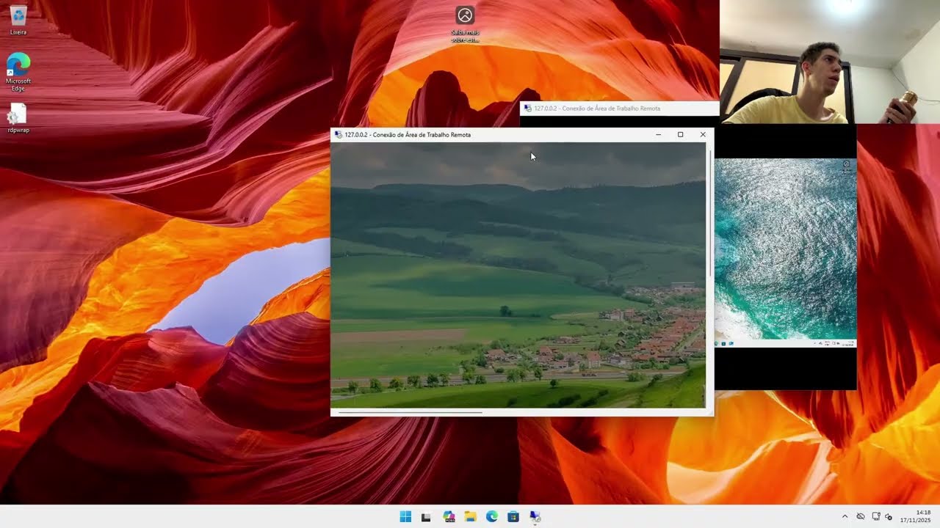Open the Windows Start menu
The width and height of the screenshot is (940, 528).
pyautogui.click(x=405, y=517)
